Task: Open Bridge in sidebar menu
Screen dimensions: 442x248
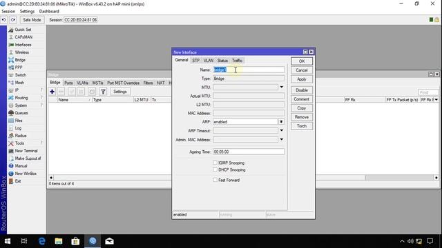Action: 20,60
